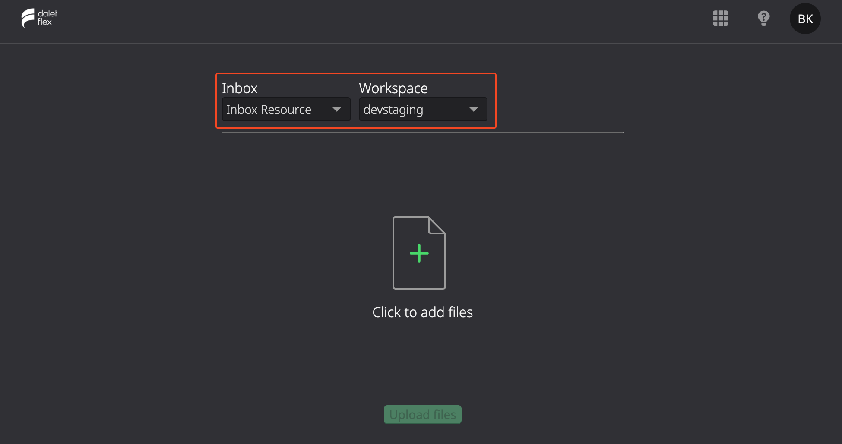Open the BK user avatar menu
The height and width of the screenshot is (444, 842).
pyautogui.click(x=805, y=19)
